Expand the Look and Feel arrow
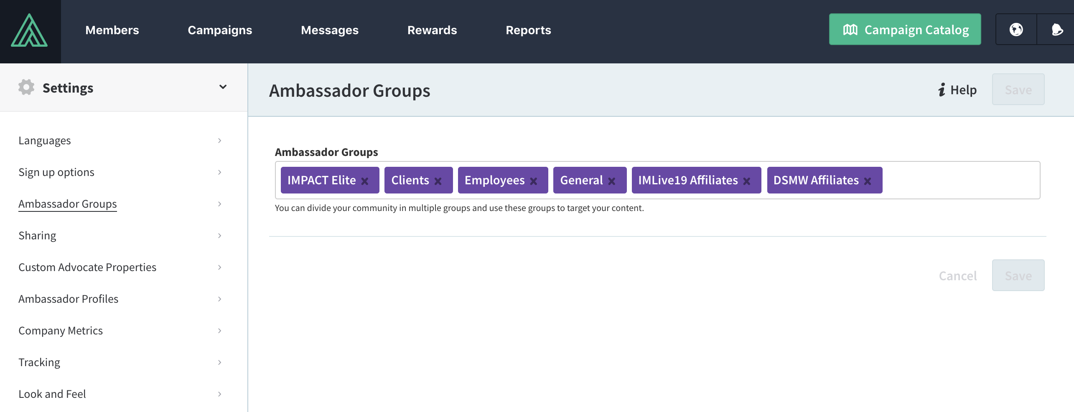 (219, 394)
